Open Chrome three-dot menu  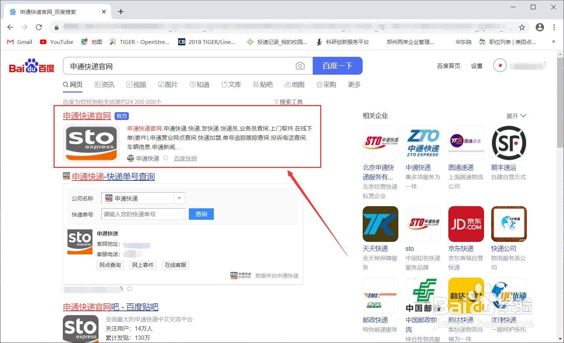tap(554, 27)
